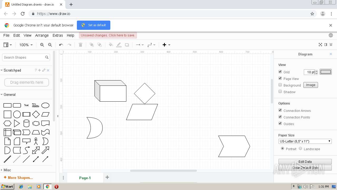Disable the Connection Points checkbox
This screenshot has width=337, height=190.
tap(280, 117)
